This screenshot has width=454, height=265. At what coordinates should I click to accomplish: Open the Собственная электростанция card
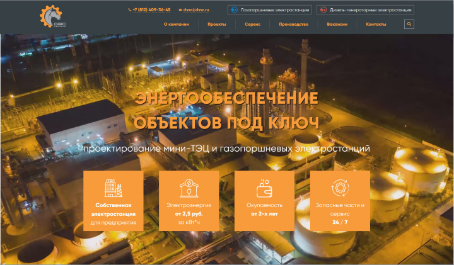[113, 201]
